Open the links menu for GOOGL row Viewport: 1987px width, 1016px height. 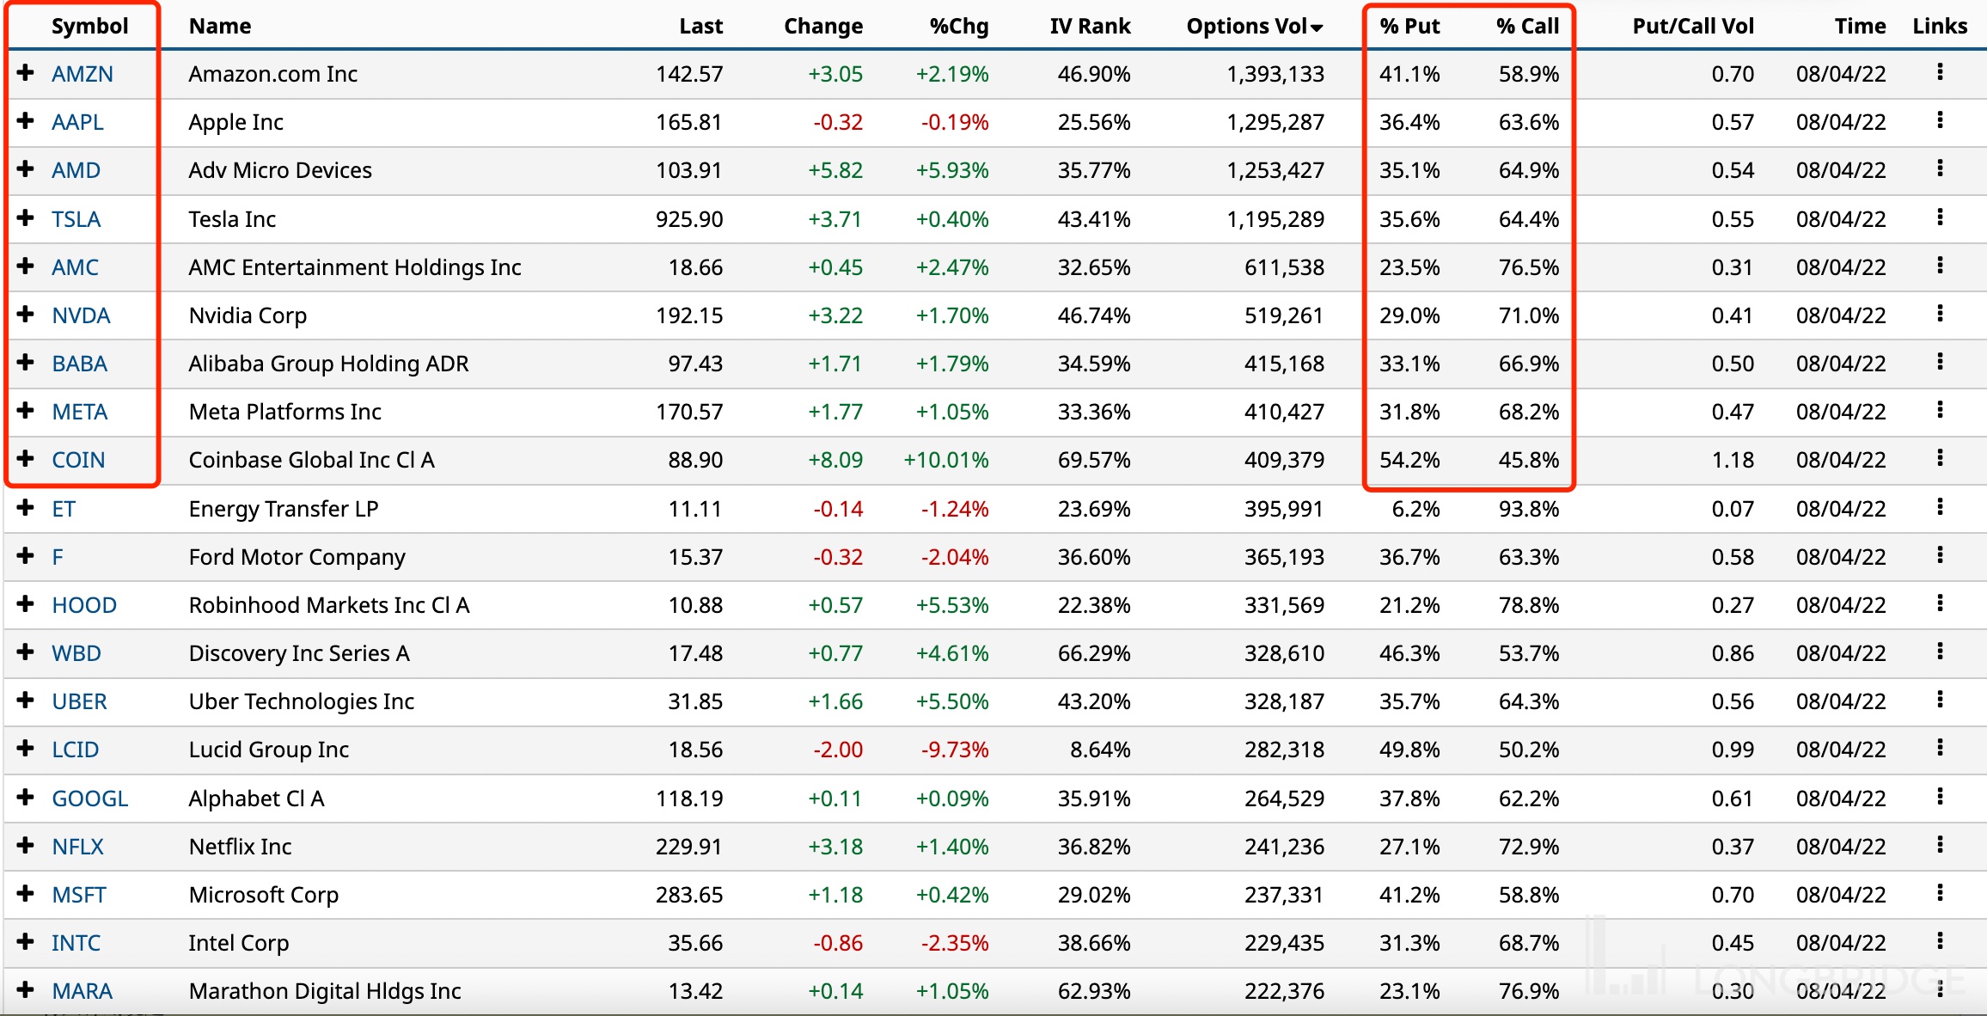1940,797
